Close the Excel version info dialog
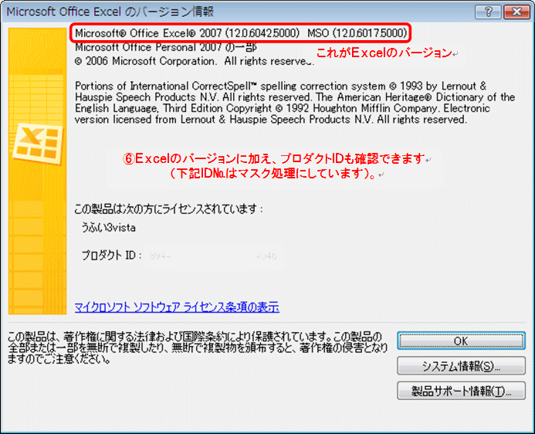This screenshot has width=535, height=434. coord(516,12)
